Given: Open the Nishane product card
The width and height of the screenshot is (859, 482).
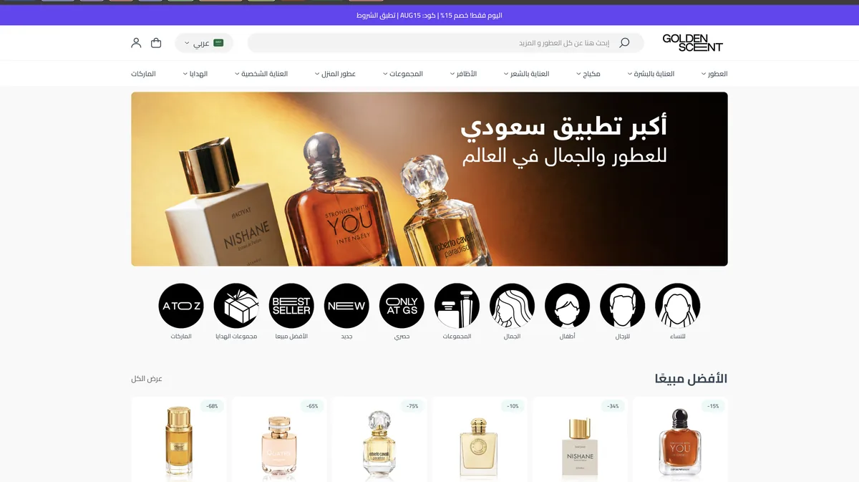Looking at the screenshot, I should point(580,439).
